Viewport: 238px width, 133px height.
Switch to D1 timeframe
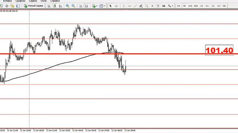coord(213,6)
